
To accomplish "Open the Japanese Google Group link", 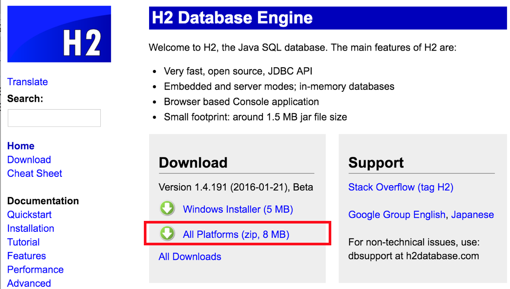I will 473,214.
